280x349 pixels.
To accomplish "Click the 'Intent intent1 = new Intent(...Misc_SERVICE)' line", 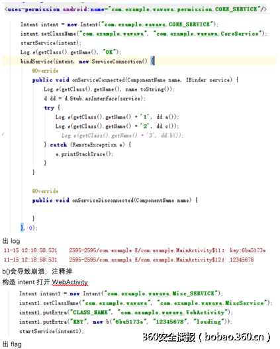I will 121,294.
